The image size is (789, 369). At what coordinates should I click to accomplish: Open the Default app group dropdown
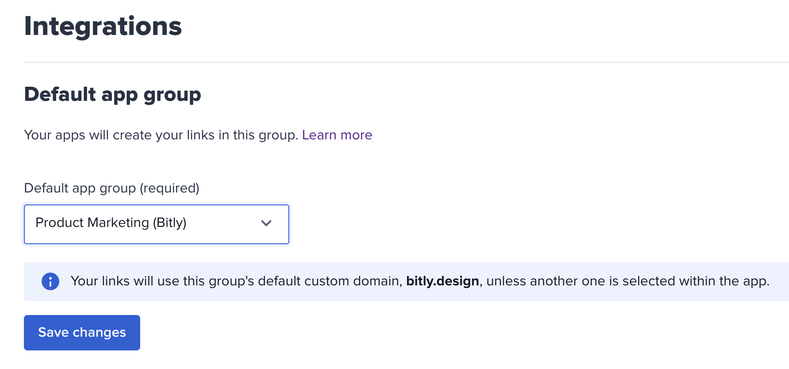[157, 224]
